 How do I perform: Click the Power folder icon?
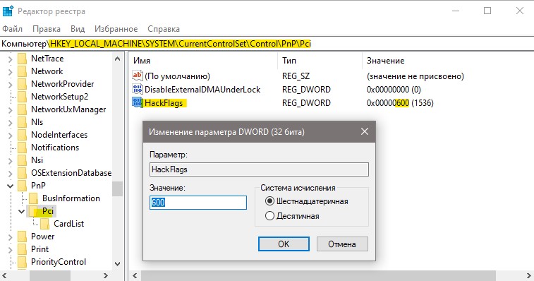pos(22,237)
